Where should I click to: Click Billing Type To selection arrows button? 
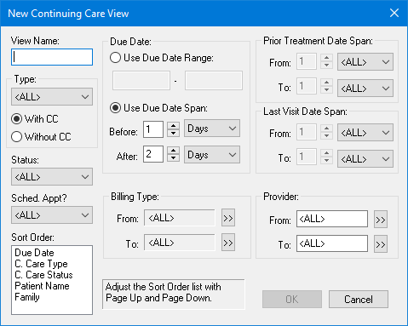point(228,243)
